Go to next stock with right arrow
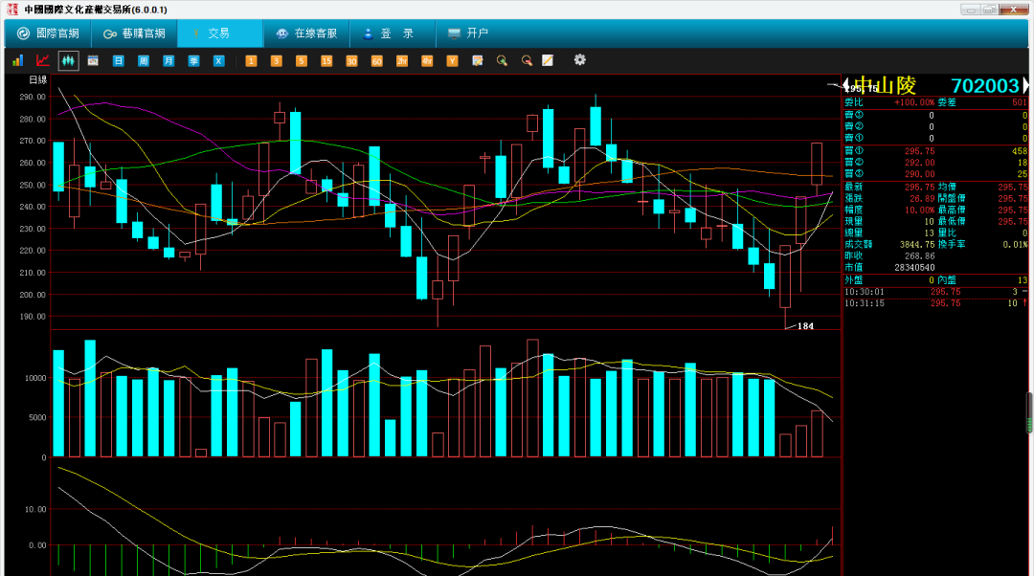The image size is (1034, 576). [1025, 85]
